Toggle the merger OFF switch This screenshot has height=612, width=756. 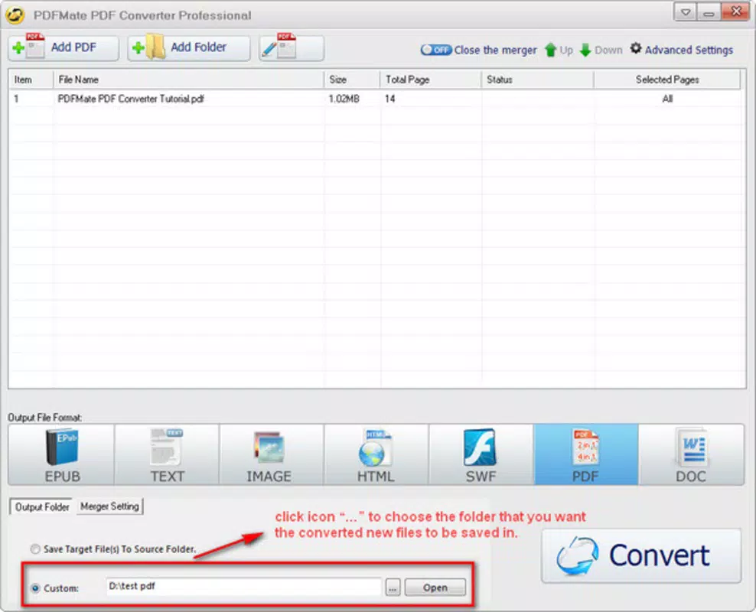[435, 50]
